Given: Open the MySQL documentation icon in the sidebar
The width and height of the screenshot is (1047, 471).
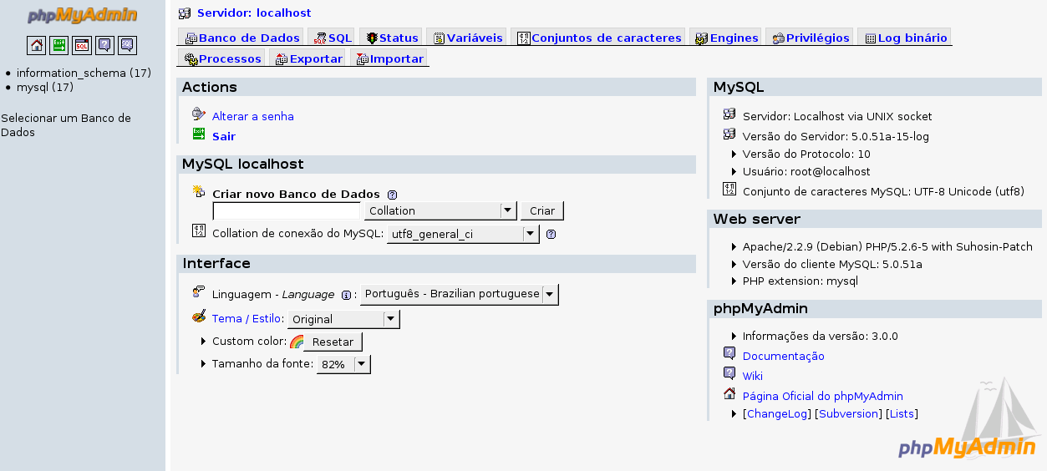Looking at the screenshot, I should pyautogui.click(x=127, y=45).
